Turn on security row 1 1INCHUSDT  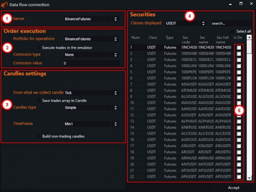[239, 47]
